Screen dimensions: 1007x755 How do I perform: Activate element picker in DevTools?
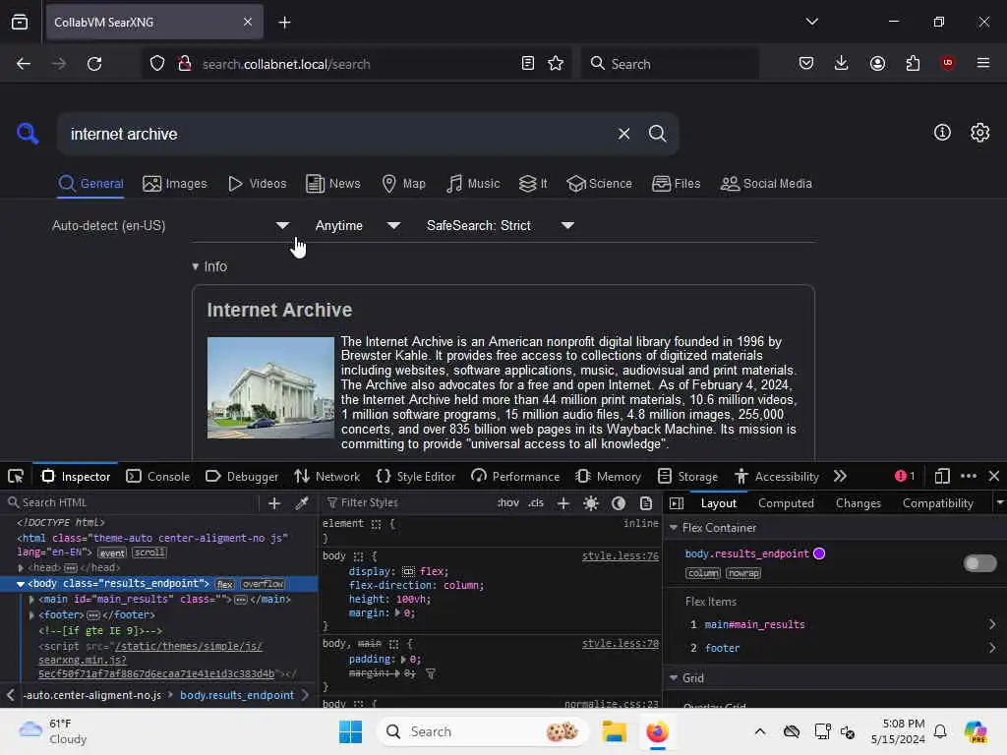[x=16, y=476]
